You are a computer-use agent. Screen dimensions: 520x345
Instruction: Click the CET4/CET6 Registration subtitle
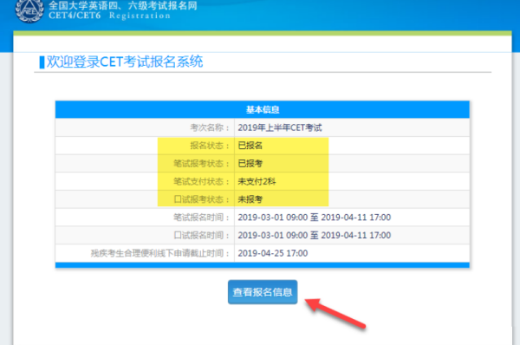(109, 16)
